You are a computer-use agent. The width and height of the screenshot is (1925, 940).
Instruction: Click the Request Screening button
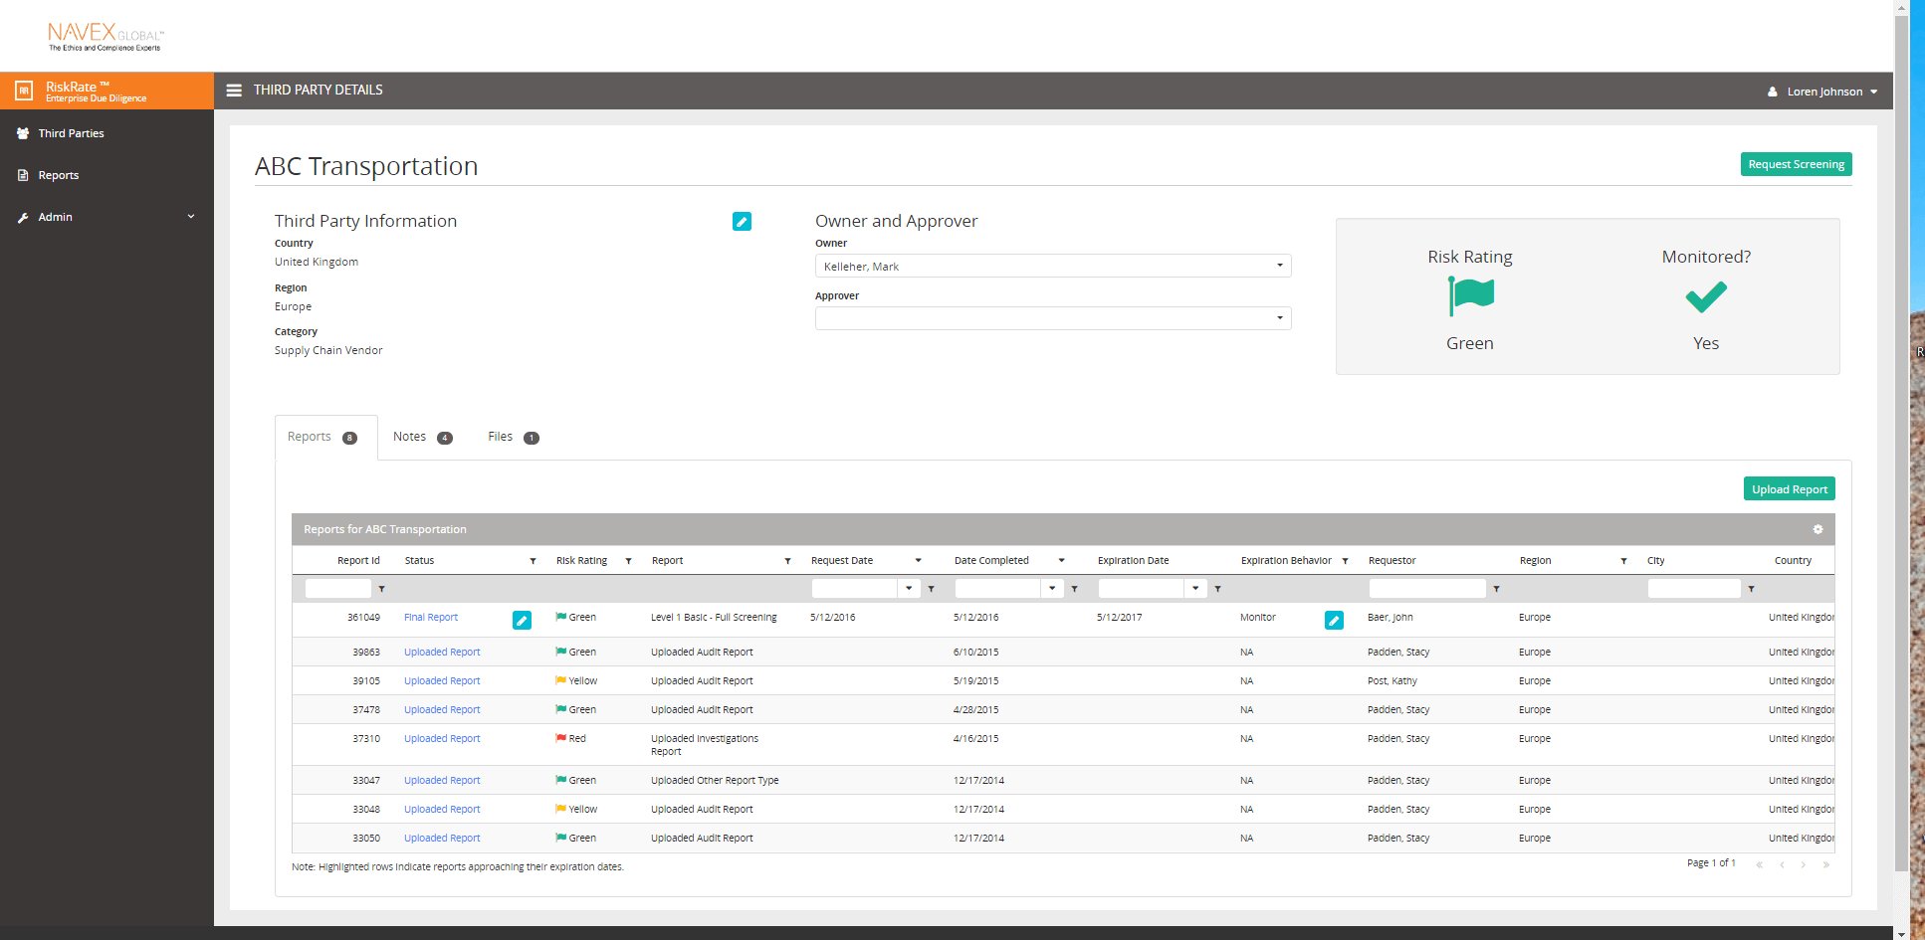1796,164
